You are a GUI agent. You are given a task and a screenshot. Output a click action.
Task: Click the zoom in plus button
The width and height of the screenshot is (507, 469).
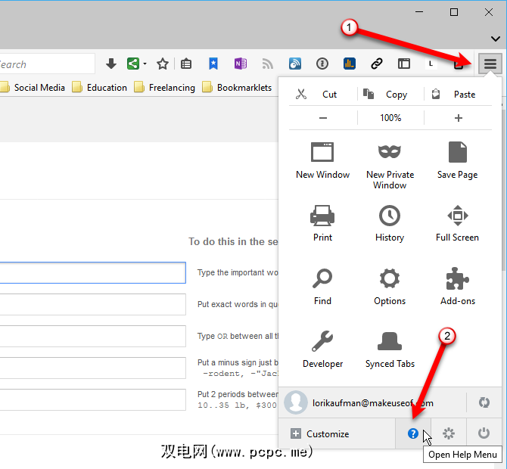(458, 118)
